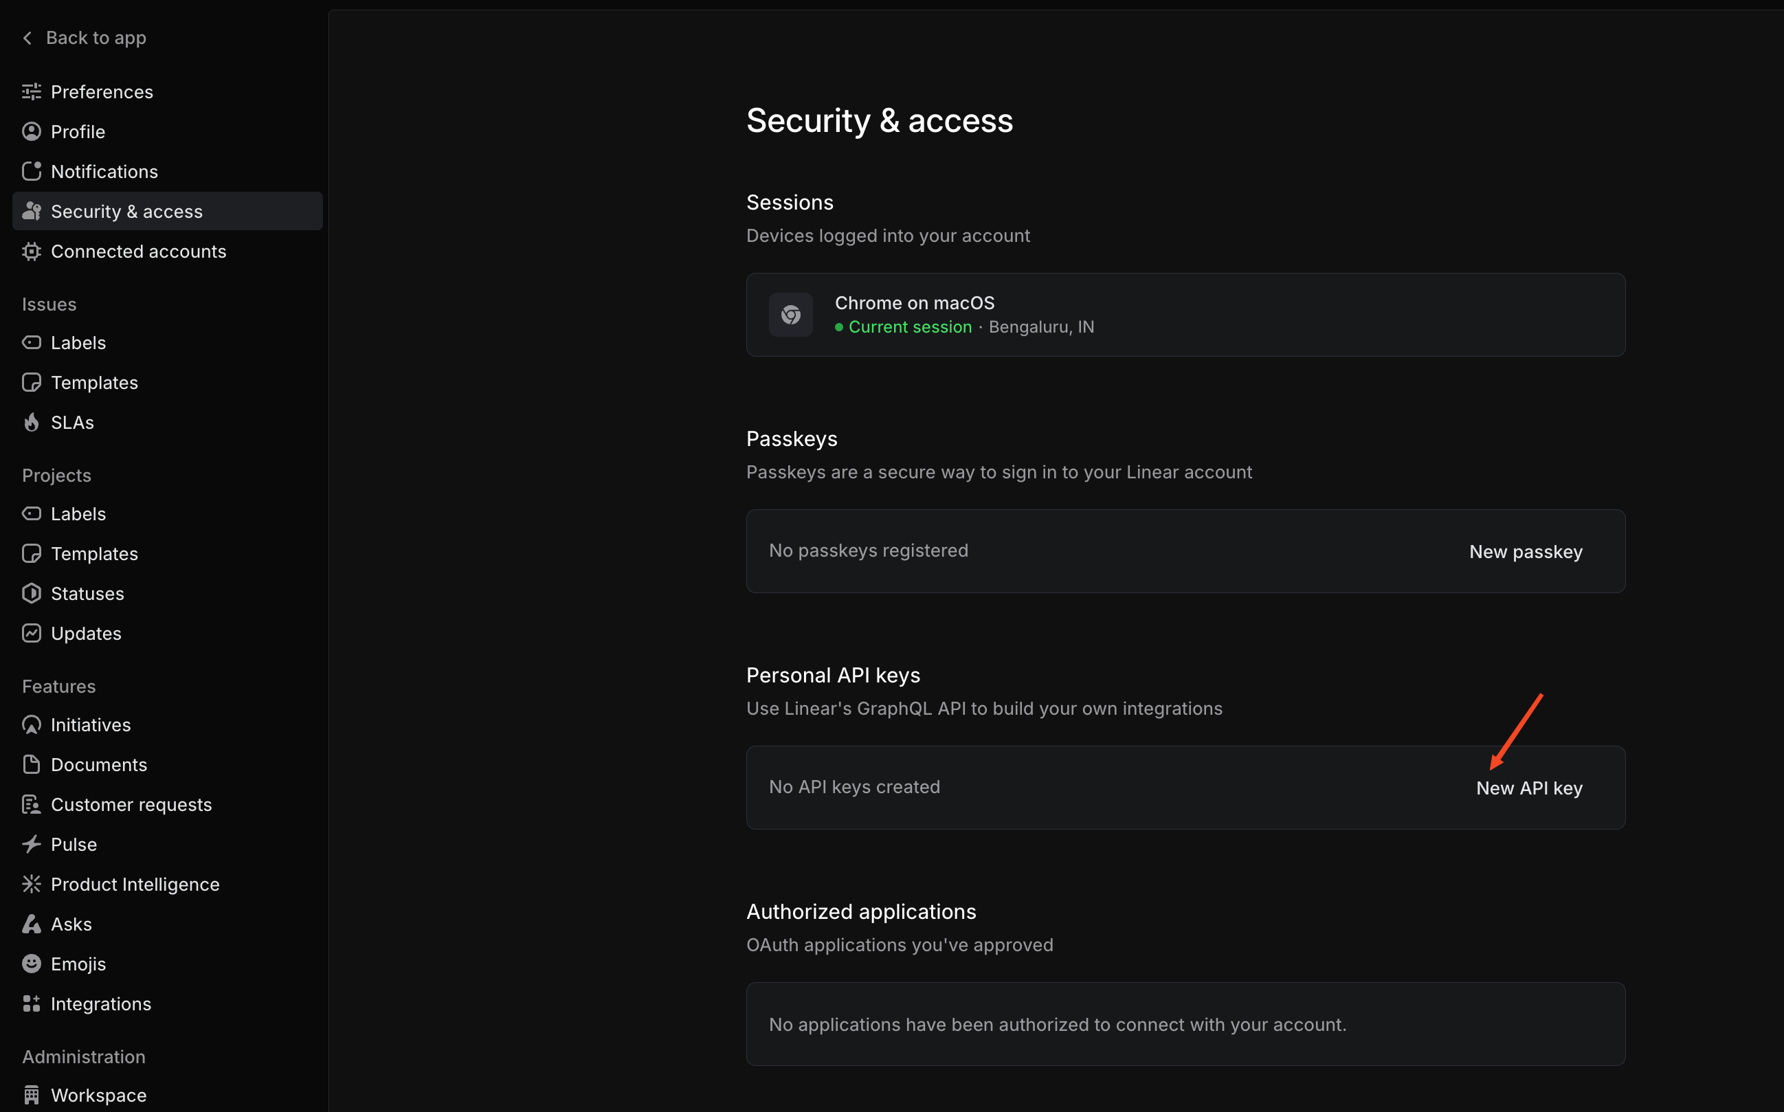Click the Preferences sliders icon

[x=32, y=92]
